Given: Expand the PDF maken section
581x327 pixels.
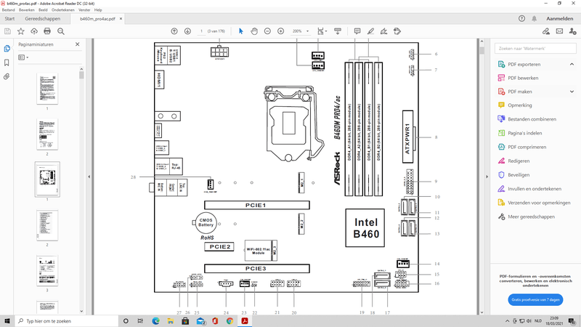Looking at the screenshot, I should pyautogui.click(x=572, y=92).
